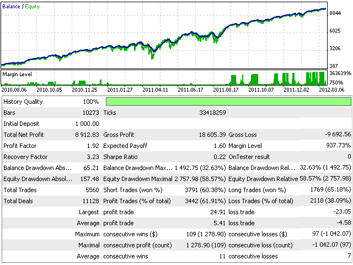
Task: Click Balance Drawdown Absolute value 65.21
Action: (x=91, y=168)
